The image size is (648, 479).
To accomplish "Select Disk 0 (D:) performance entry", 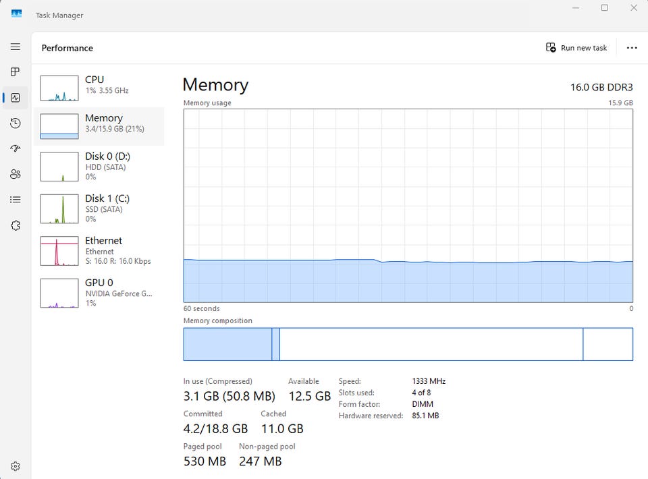I will click(x=99, y=167).
